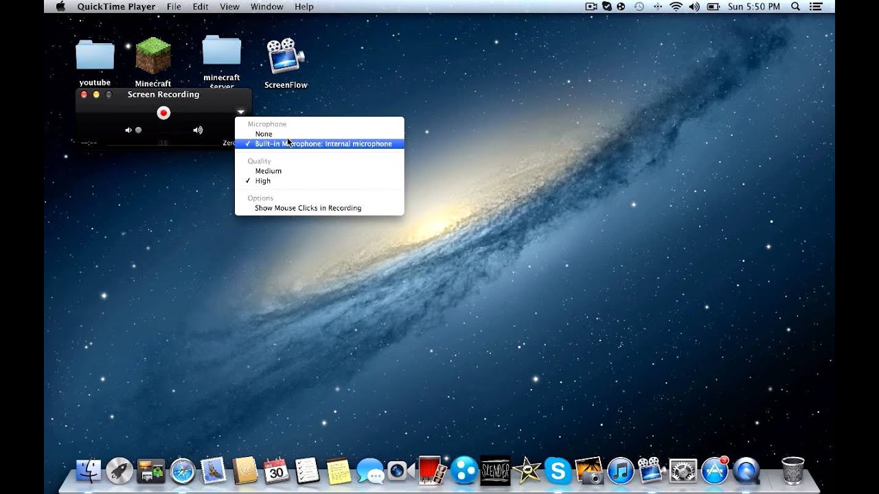Viewport: 879px width, 494px height.
Task: Open the Screen Recording options arrow
Action: click(x=240, y=112)
